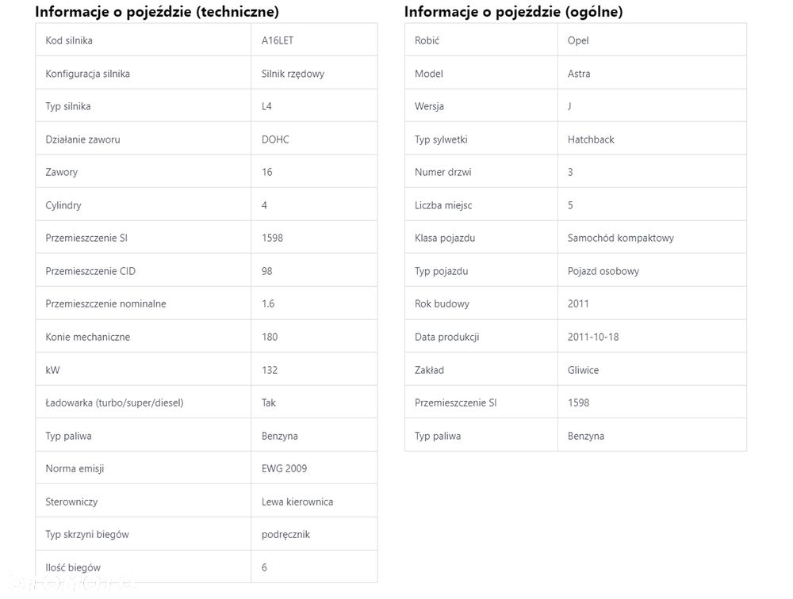Click the general vehicle information heading
This screenshot has width=793, height=599.
513,12
